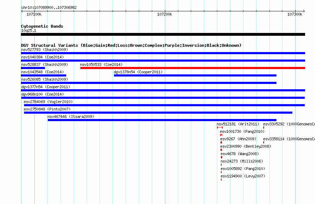Click the 107200k ruler label
The width and height of the screenshot is (315, 204).
[165, 14]
